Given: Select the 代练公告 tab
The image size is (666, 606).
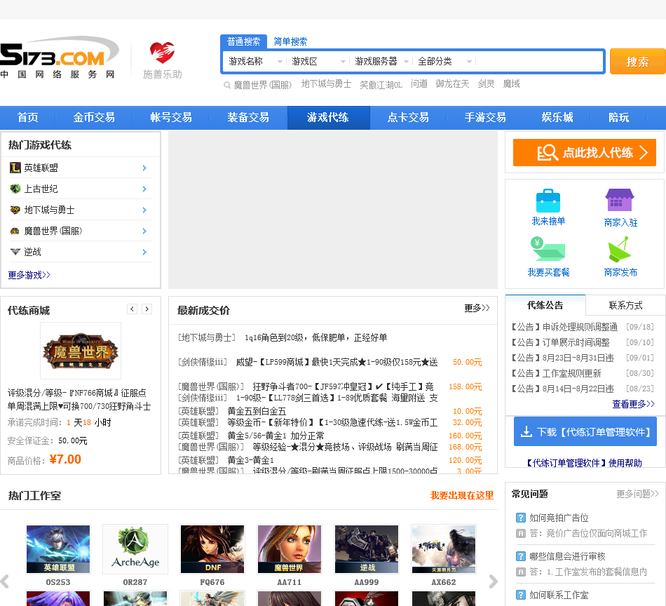Looking at the screenshot, I should click(545, 305).
